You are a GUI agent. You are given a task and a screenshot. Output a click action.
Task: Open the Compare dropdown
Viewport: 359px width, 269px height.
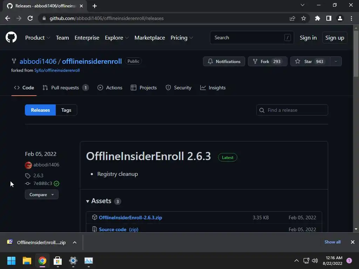tap(42, 195)
